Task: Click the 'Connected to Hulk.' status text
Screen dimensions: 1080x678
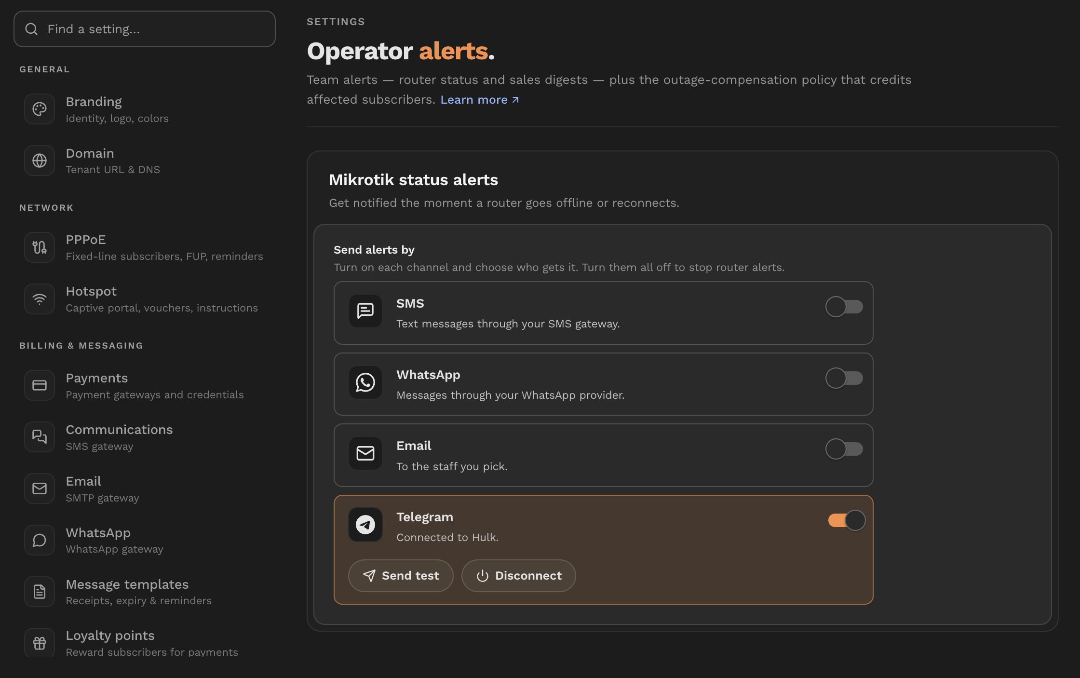Action: pos(447,537)
